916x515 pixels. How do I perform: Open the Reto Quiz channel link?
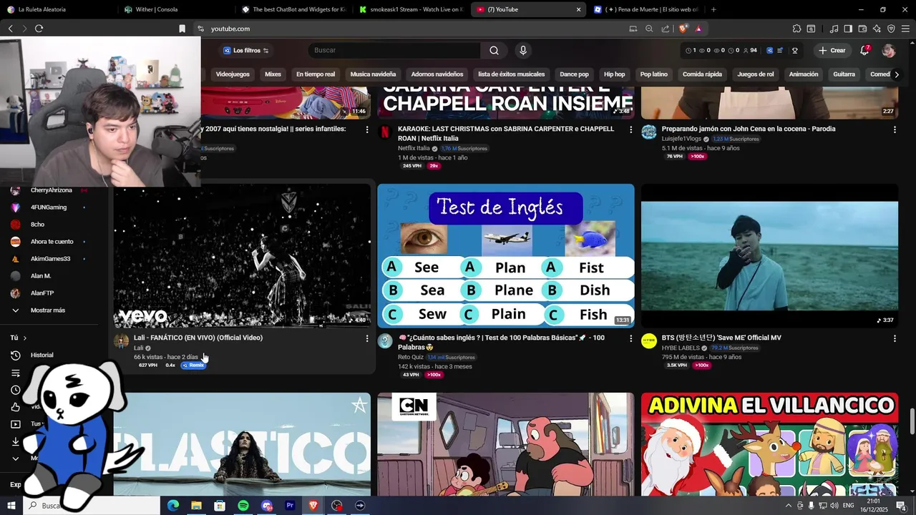411,358
